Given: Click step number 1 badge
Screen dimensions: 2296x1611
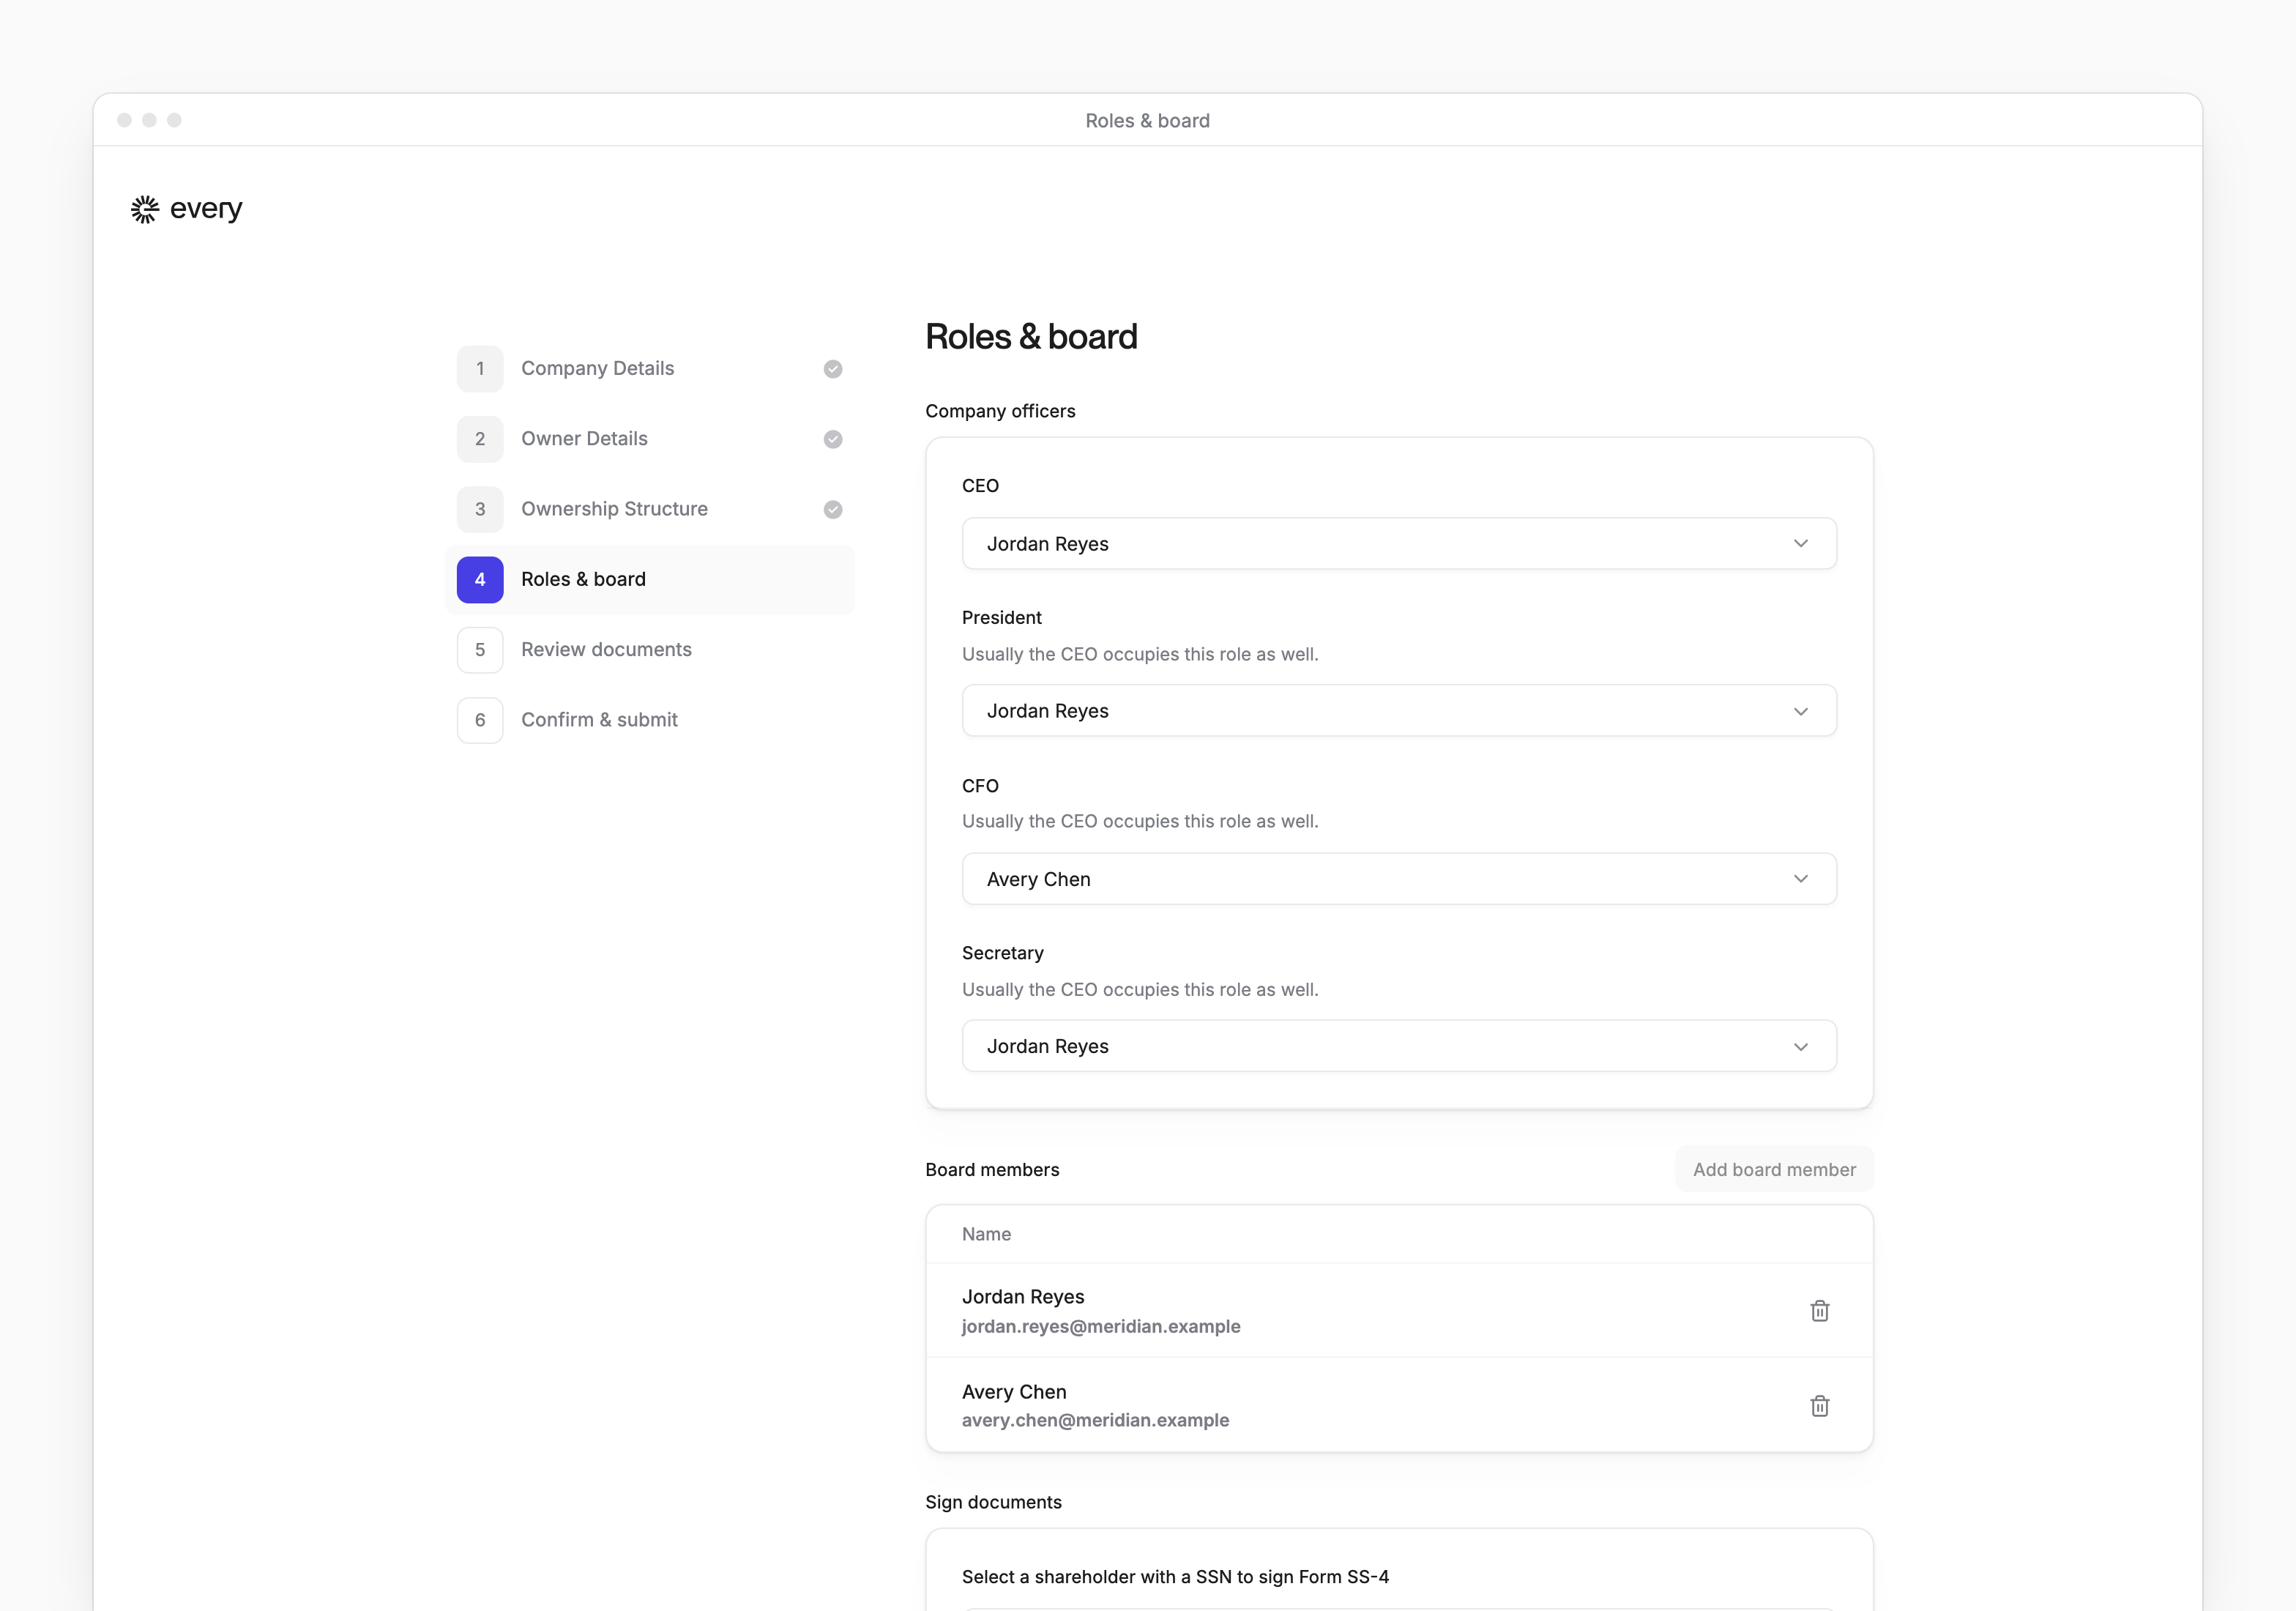Looking at the screenshot, I should click(x=480, y=369).
